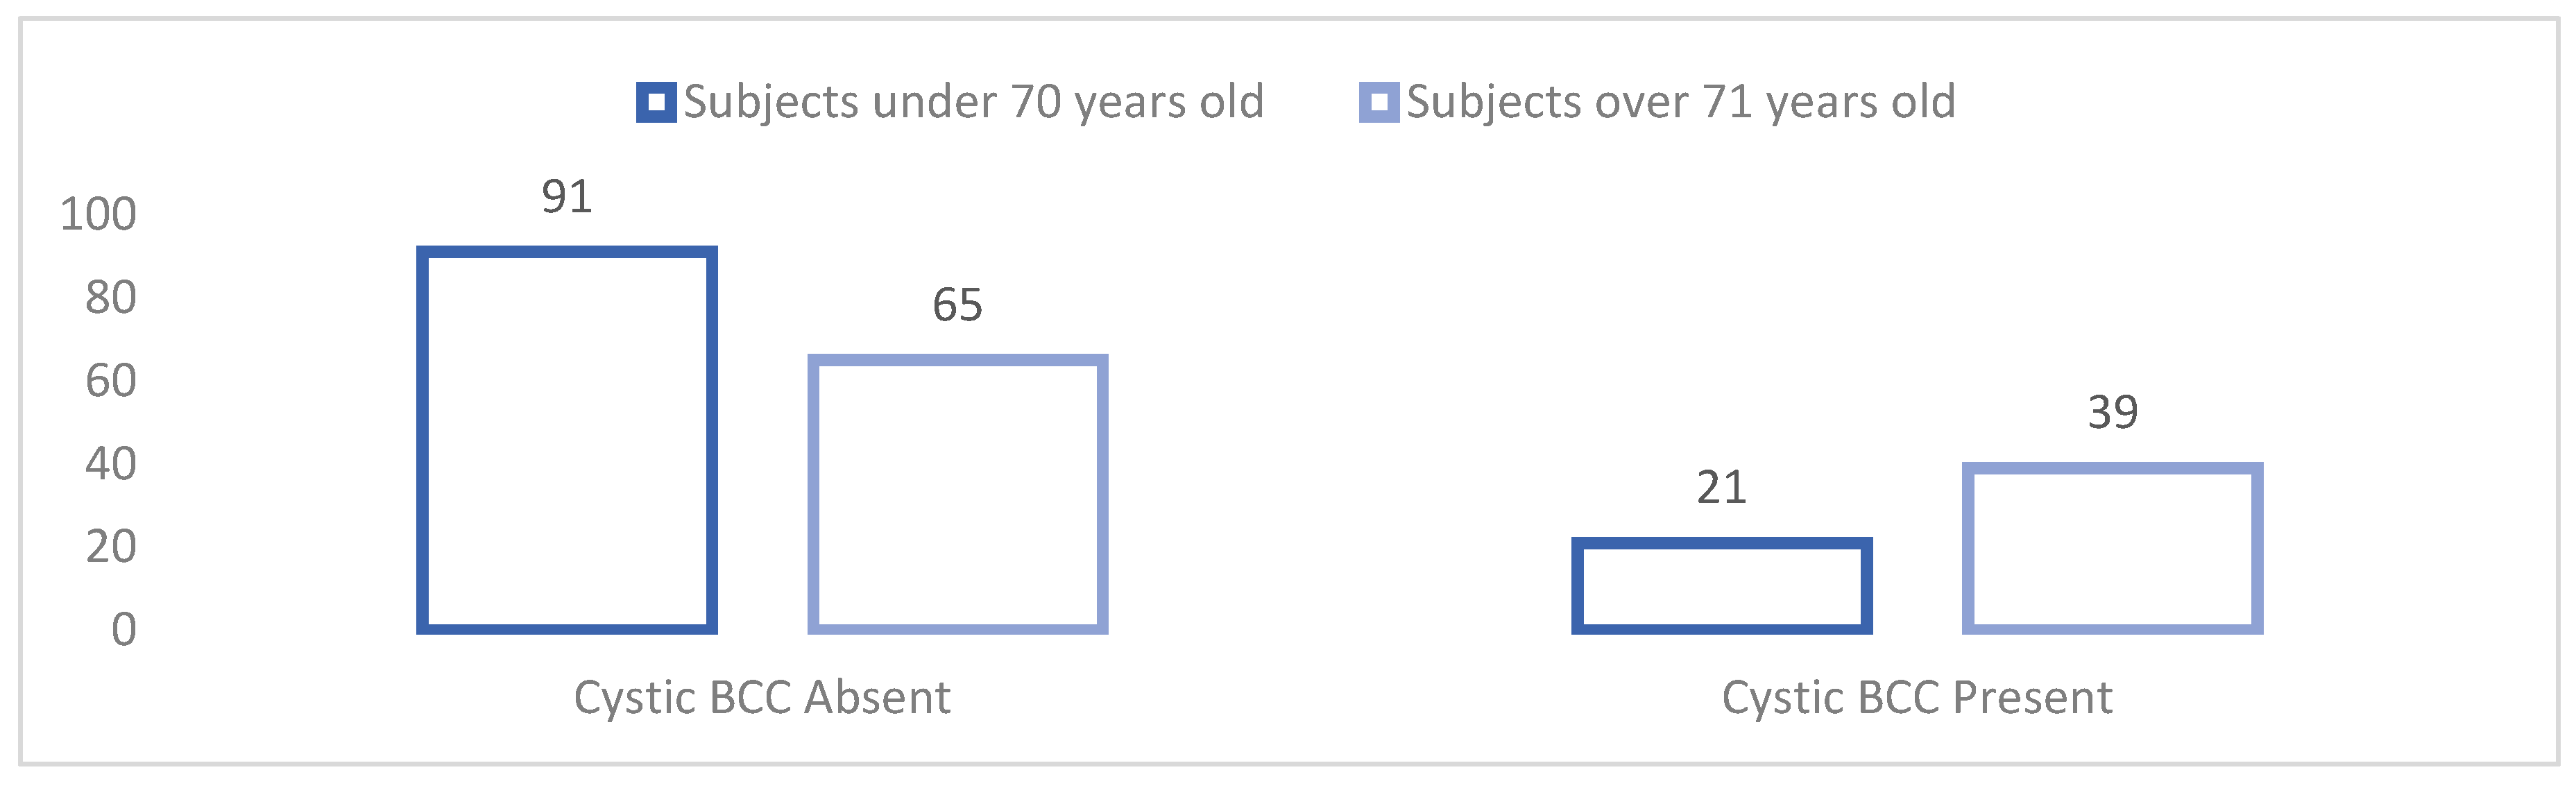Click the dark blue bar for Cystic BCC Absent
Screen dimensions: 2576x788
pyautogui.click(x=567, y=440)
